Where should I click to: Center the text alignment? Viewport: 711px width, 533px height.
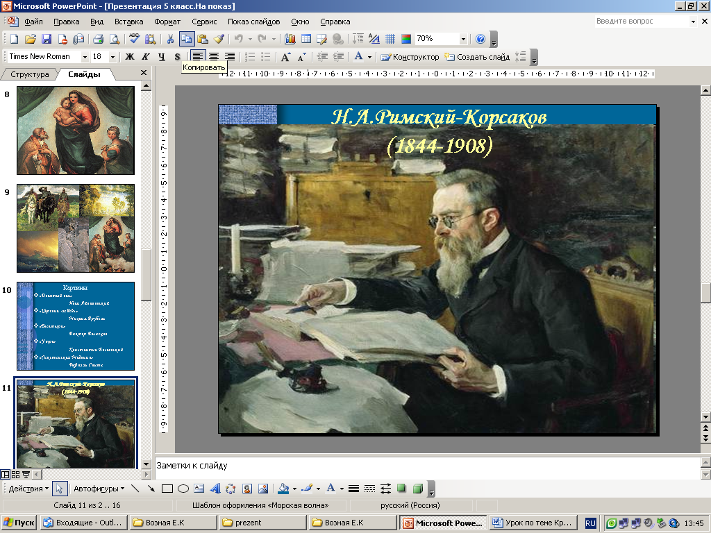[214, 57]
